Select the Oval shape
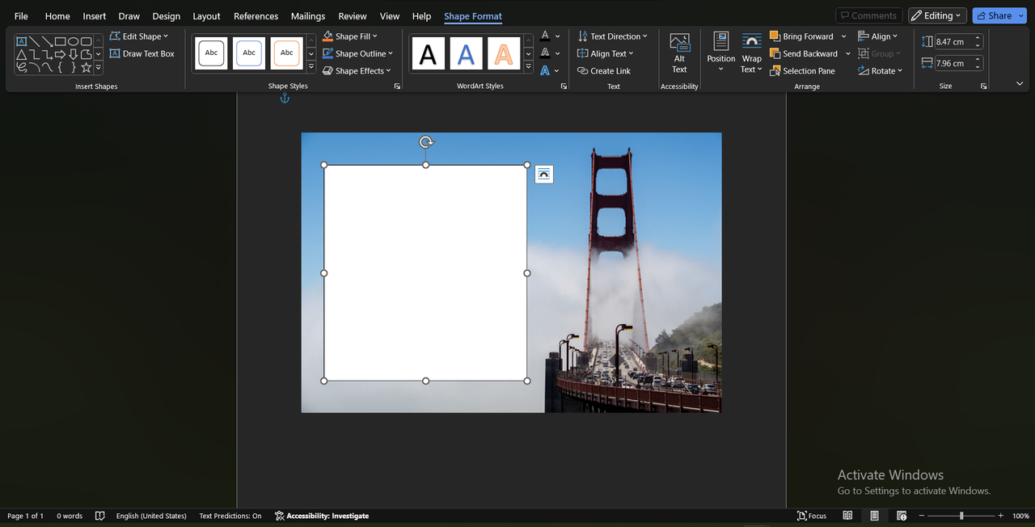1035x527 pixels. click(x=74, y=41)
